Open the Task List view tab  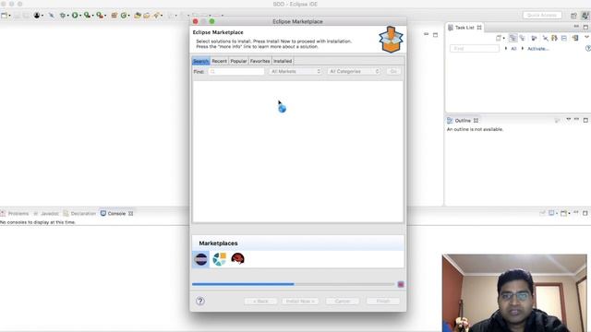point(464,28)
